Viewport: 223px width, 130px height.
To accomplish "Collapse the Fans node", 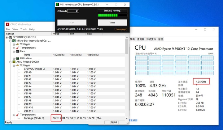I will [x=14, y=52].
